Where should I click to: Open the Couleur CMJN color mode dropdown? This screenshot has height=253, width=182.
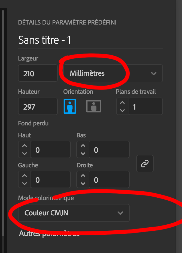tap(74, 213)
